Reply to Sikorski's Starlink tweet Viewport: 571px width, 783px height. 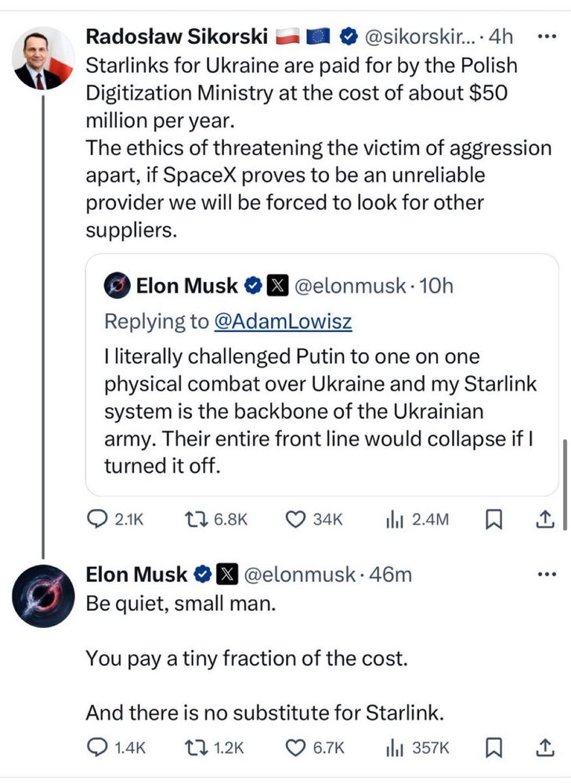pos(97,518)
